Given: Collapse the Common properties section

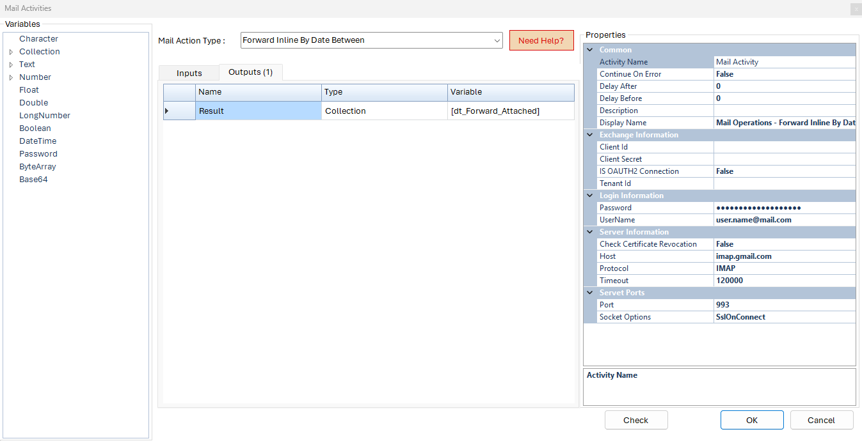Looking at the screenshot, I should tap(589, 50).
